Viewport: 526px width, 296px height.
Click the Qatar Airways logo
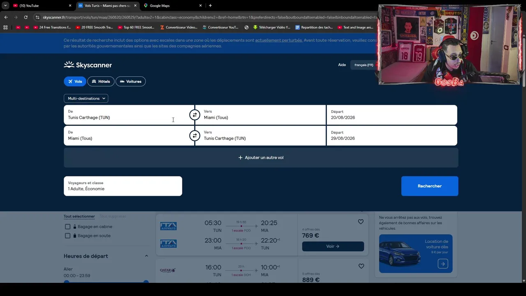coord(168,270)
